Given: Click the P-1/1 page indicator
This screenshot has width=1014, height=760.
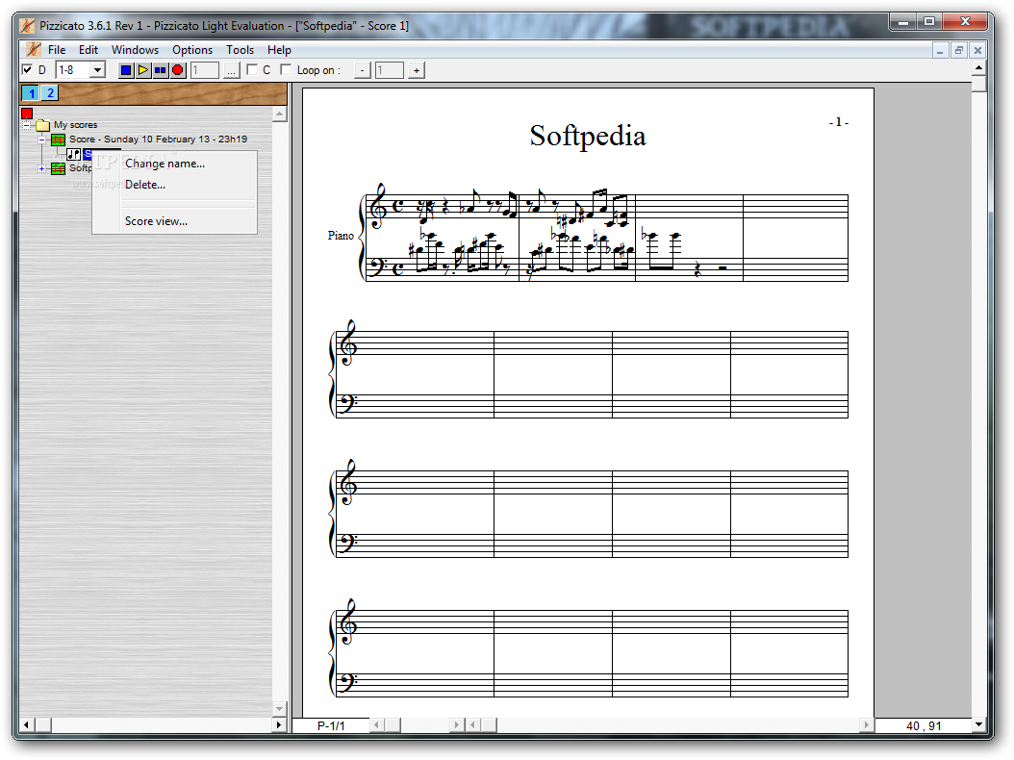Looking at the screenshot, I should pyautogui.click(x=331, y=725).
